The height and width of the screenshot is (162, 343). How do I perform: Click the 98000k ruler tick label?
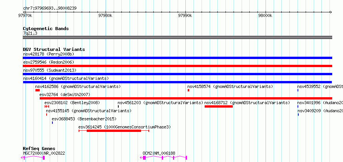(x=265, y=16)
